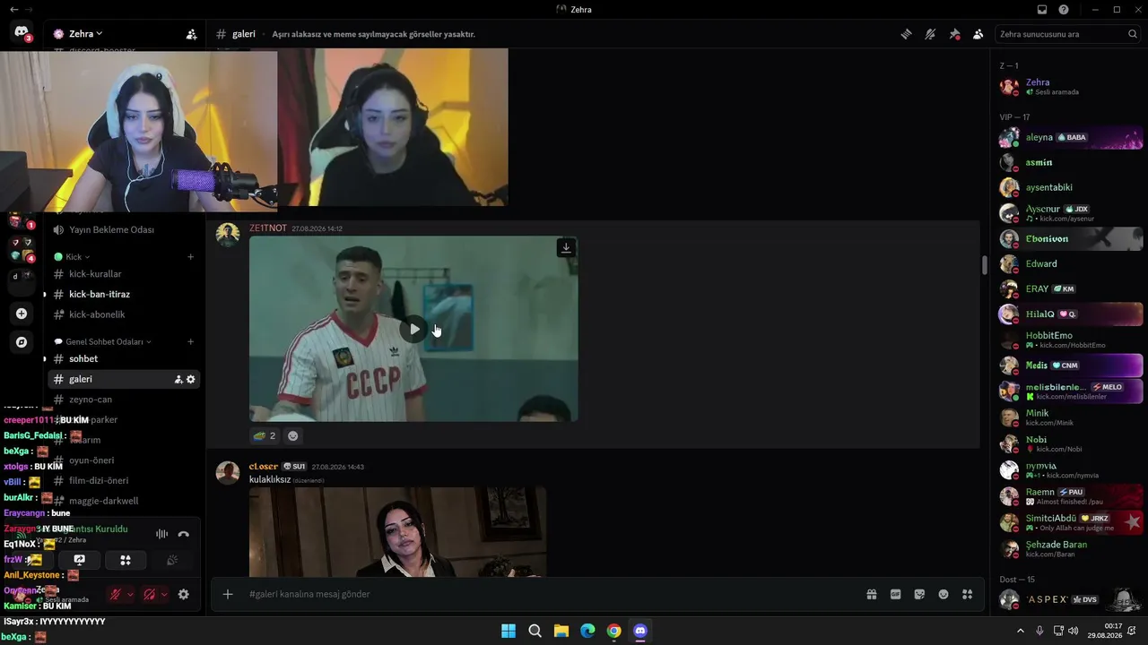Toggle the member list visibility

(x=978, y=34)
